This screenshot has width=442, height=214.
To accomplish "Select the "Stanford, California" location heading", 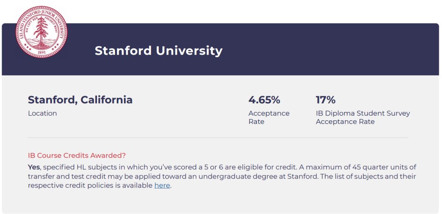I will click(80, 100).
